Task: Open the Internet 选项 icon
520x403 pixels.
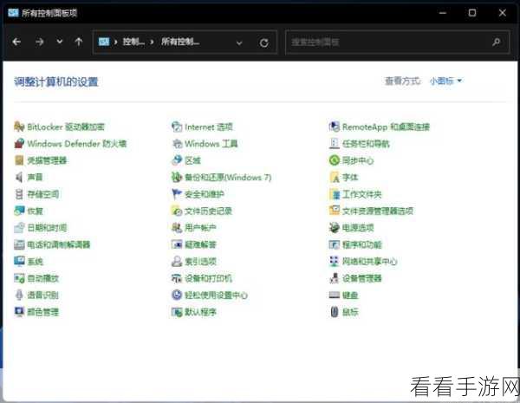Action: 177,127
